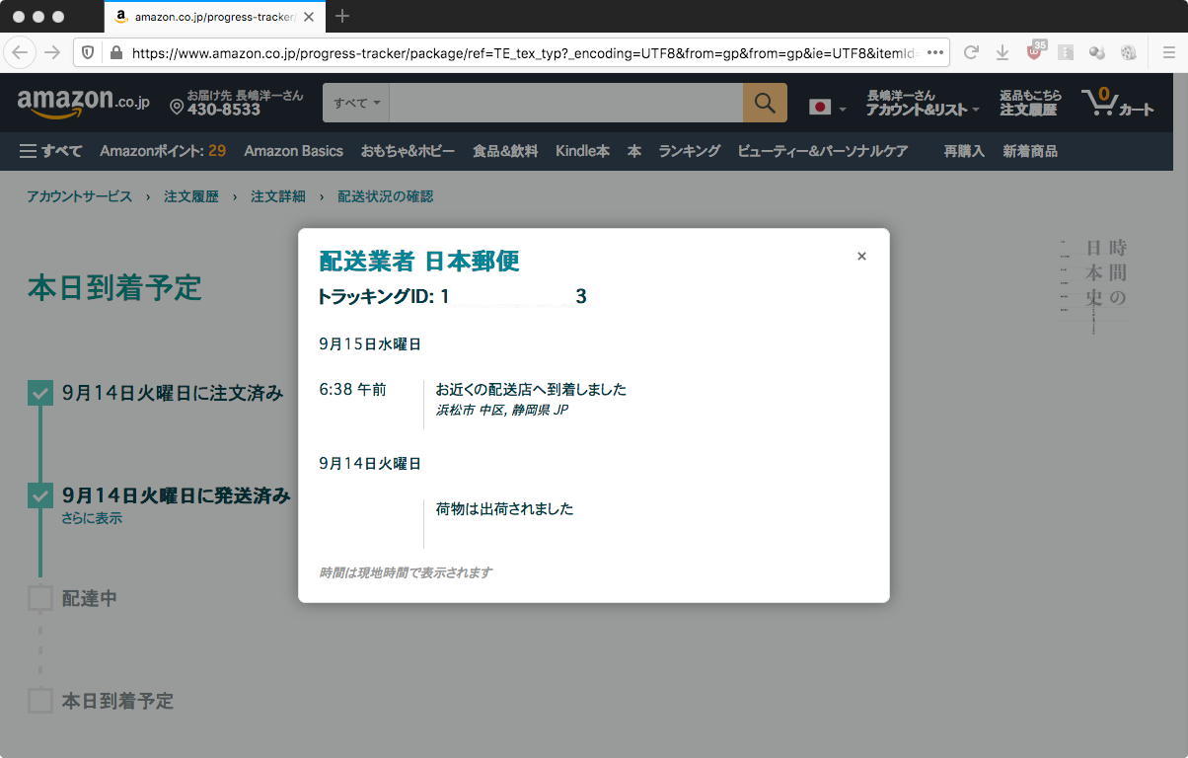Go to 注文履歴 breadcrumb link
1188x758 pixels.
coord(191,196)
